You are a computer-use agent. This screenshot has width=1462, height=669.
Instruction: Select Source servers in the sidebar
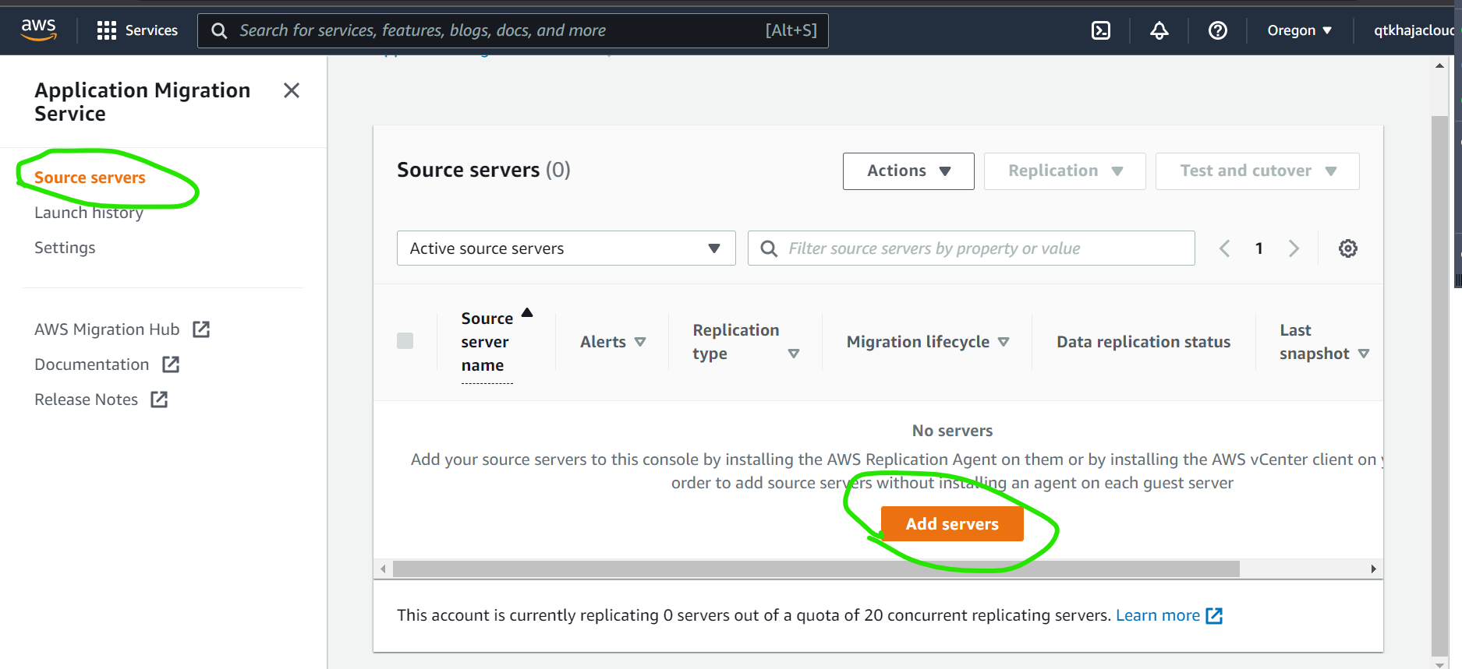click(x=90, y=178)
